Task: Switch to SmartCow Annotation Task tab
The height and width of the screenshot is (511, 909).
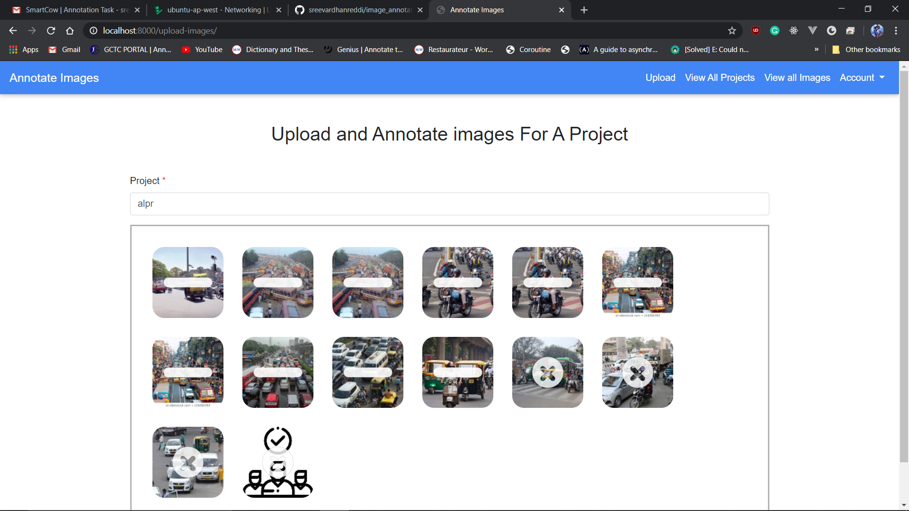Action: coord(76,10)
